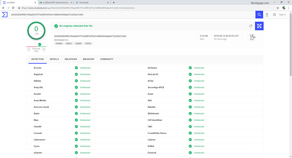Click the Emsisoft engine name
The height and width of the screenshot is (158, 292).
click(152, 153)
